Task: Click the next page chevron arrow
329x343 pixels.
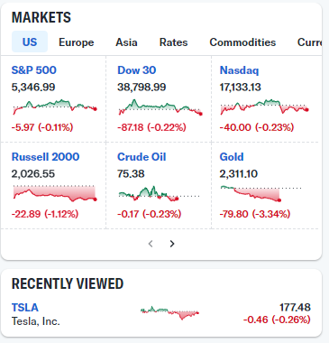Action: point(172,244)
